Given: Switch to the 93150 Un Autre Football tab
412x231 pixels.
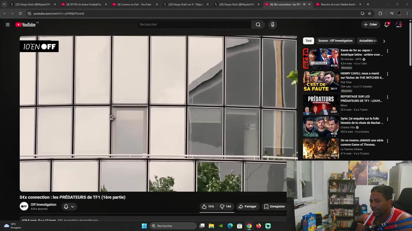Looking at the screenshot, I should click(x=84, y=4).
